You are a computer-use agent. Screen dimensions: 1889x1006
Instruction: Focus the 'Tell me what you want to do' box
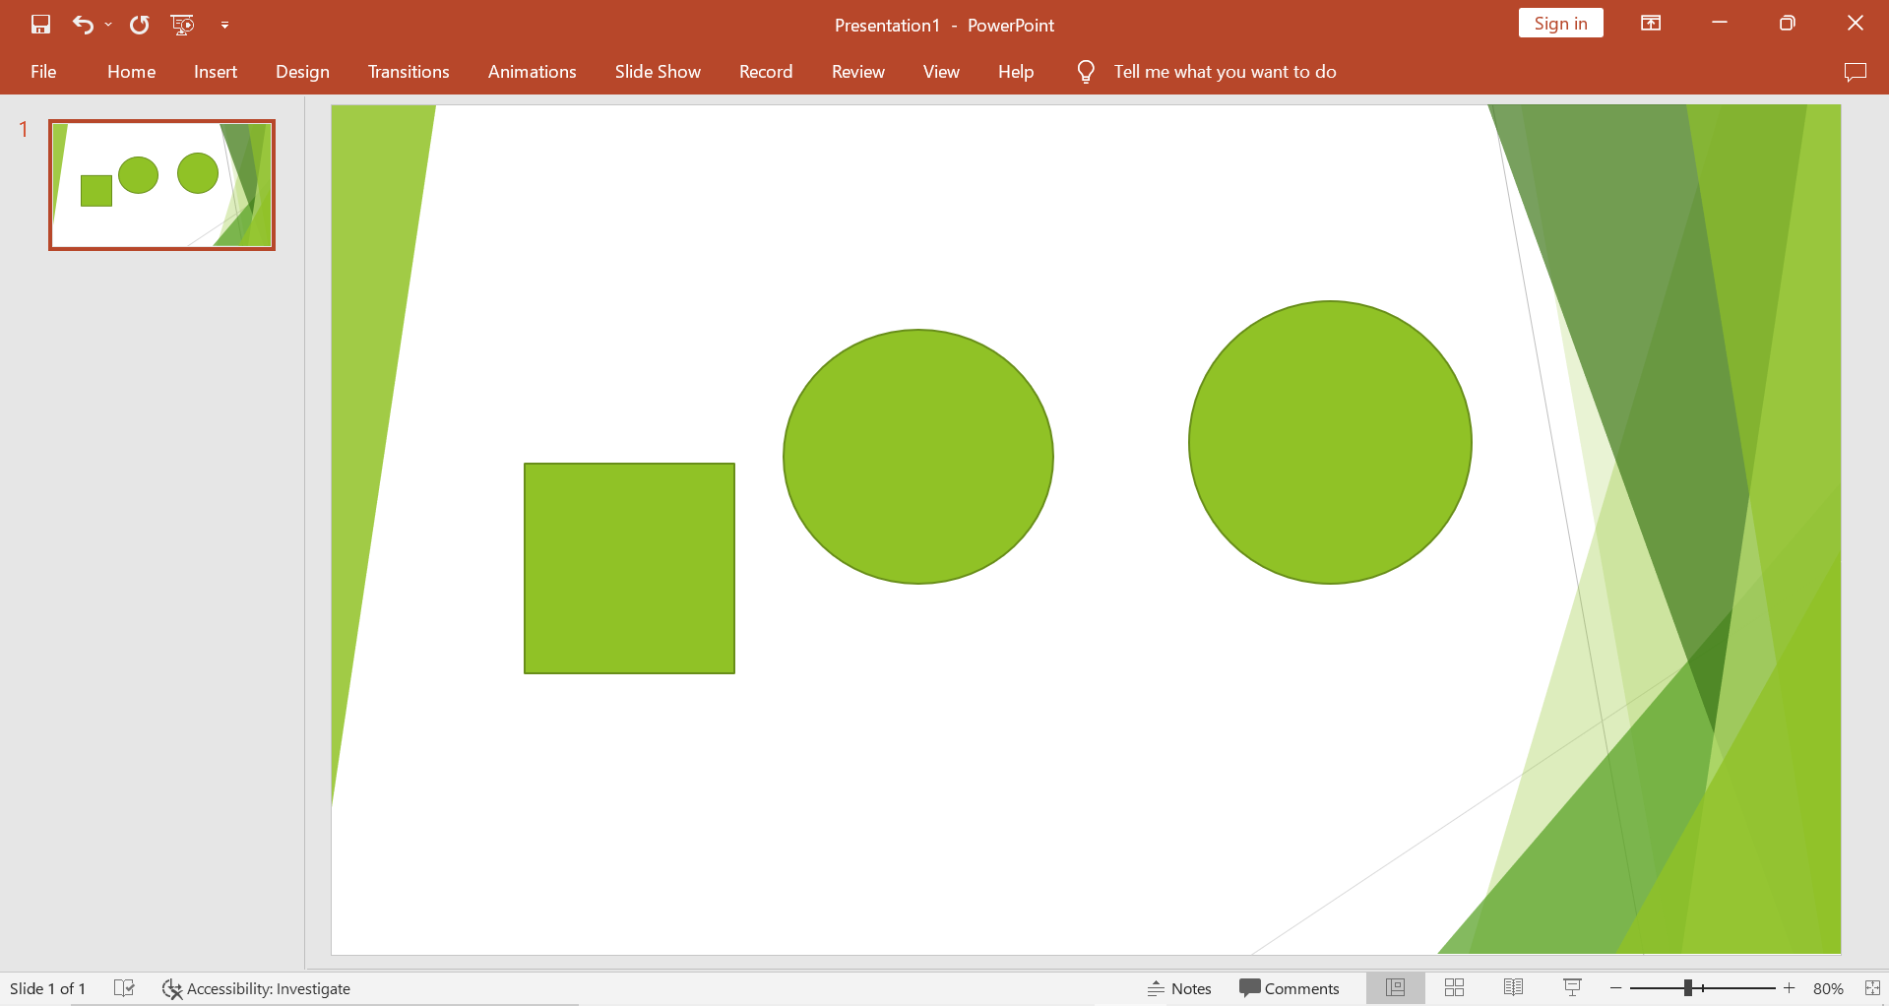1225,72
